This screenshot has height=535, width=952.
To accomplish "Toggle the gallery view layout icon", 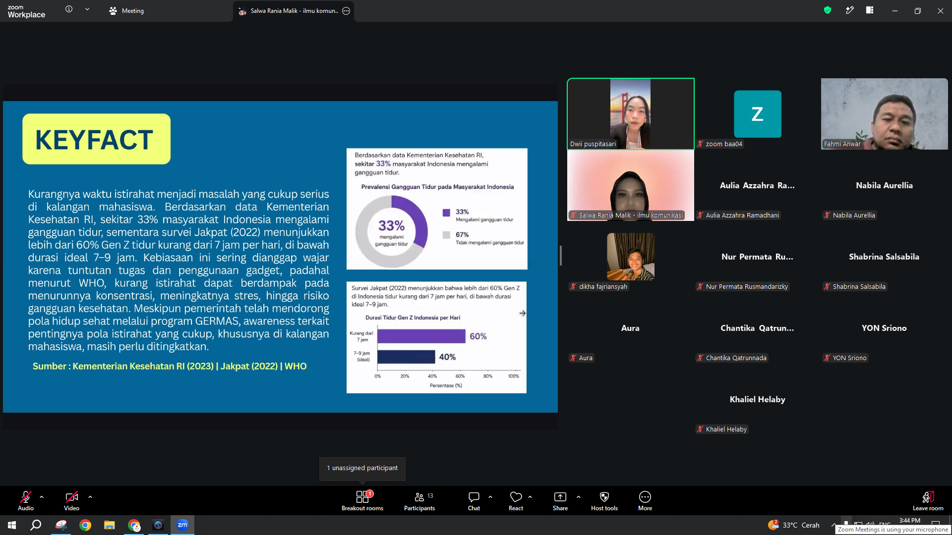I will click(870, 10).
